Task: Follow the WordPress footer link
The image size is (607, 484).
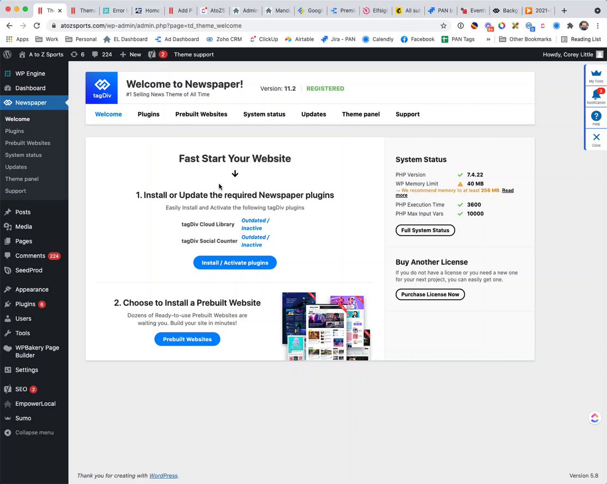Action: [164, 475]
